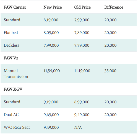Select the Deckless 7,79,000 old price
This screenshot has width=138, height=134.
[x=82, y=45]
